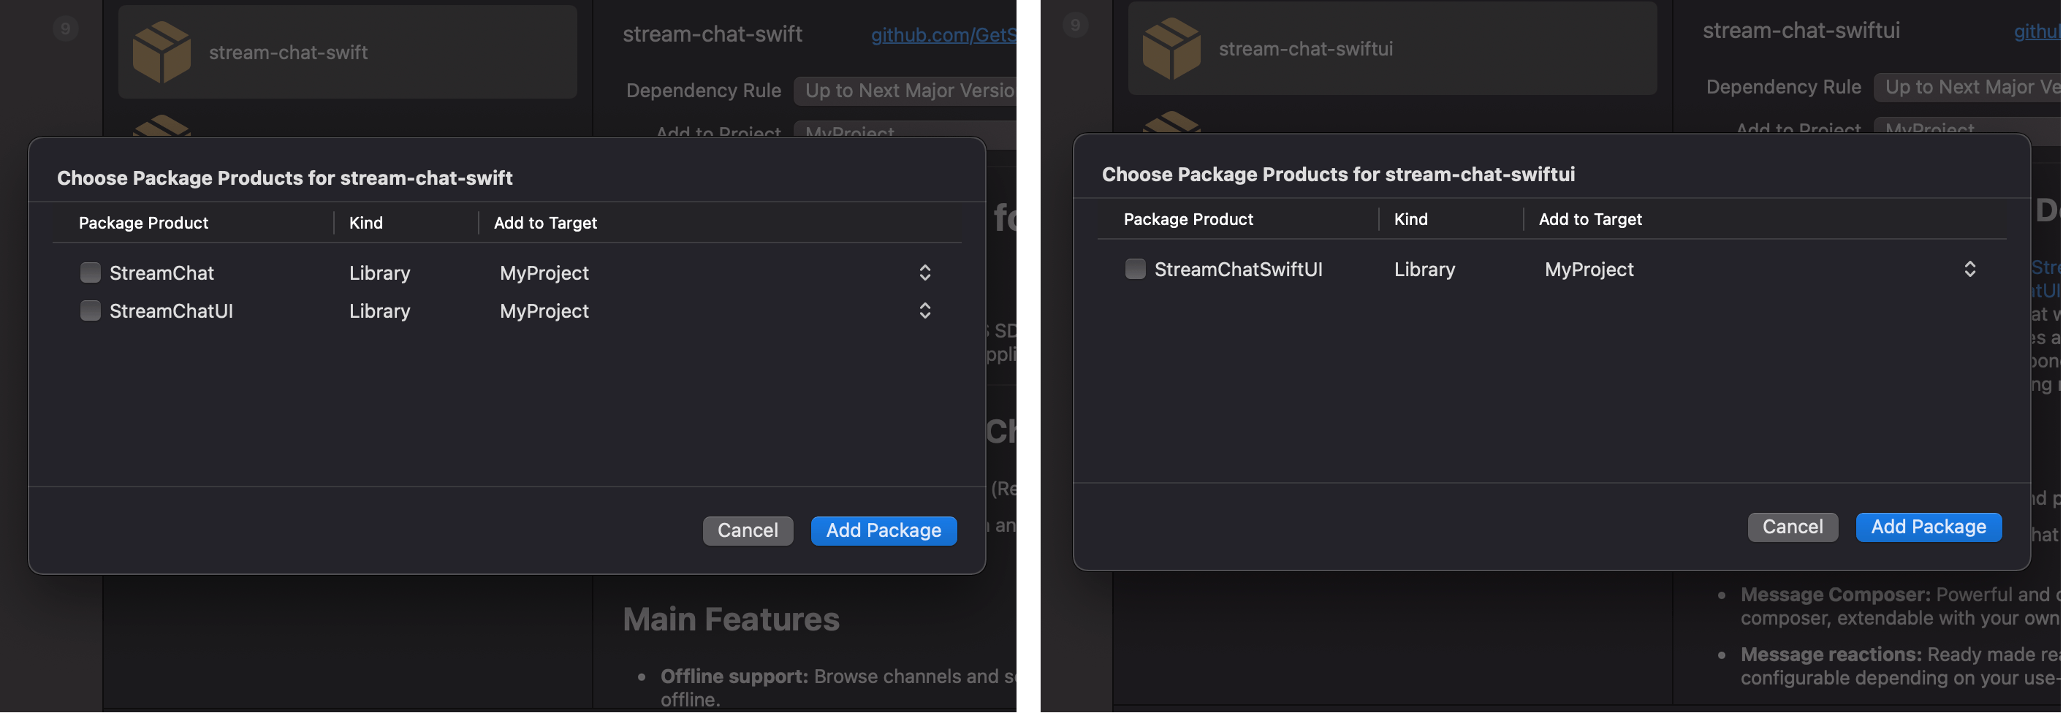Click the Package Product column header
The image size is (2063, 713).
(143, 223)
